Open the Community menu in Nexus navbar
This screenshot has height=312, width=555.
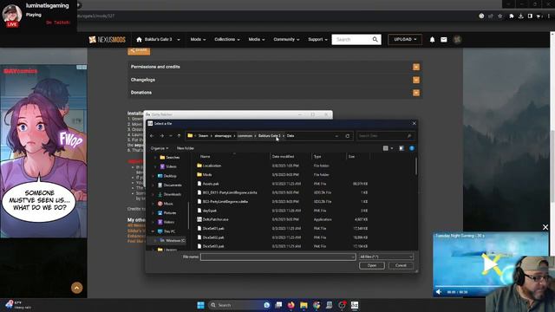[286, 40]
